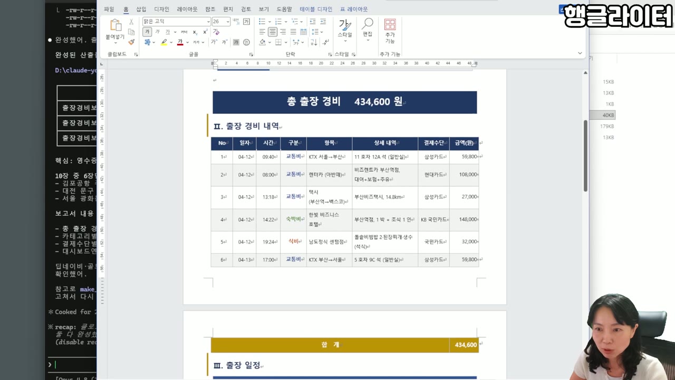Click the Copy icon in clipboard group
675x380 pixels.
click(x=131, y=32)
